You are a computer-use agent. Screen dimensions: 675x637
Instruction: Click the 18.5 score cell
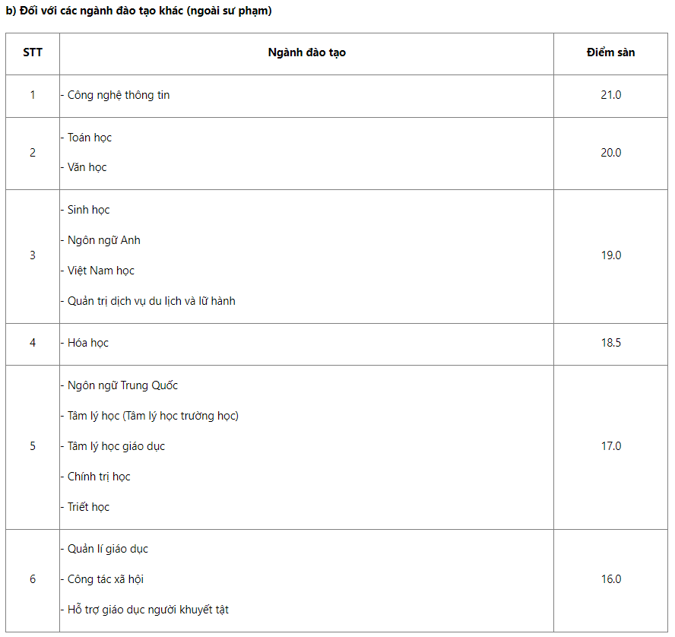click(610, 343)
